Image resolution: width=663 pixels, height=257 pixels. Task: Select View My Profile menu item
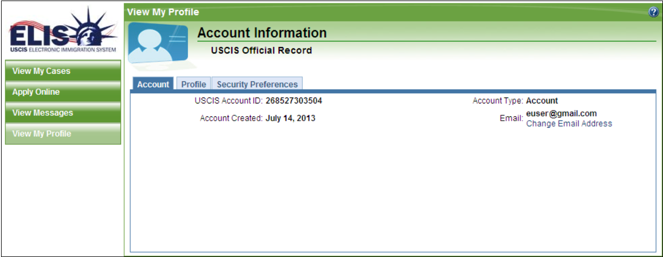tap(63, 134)
